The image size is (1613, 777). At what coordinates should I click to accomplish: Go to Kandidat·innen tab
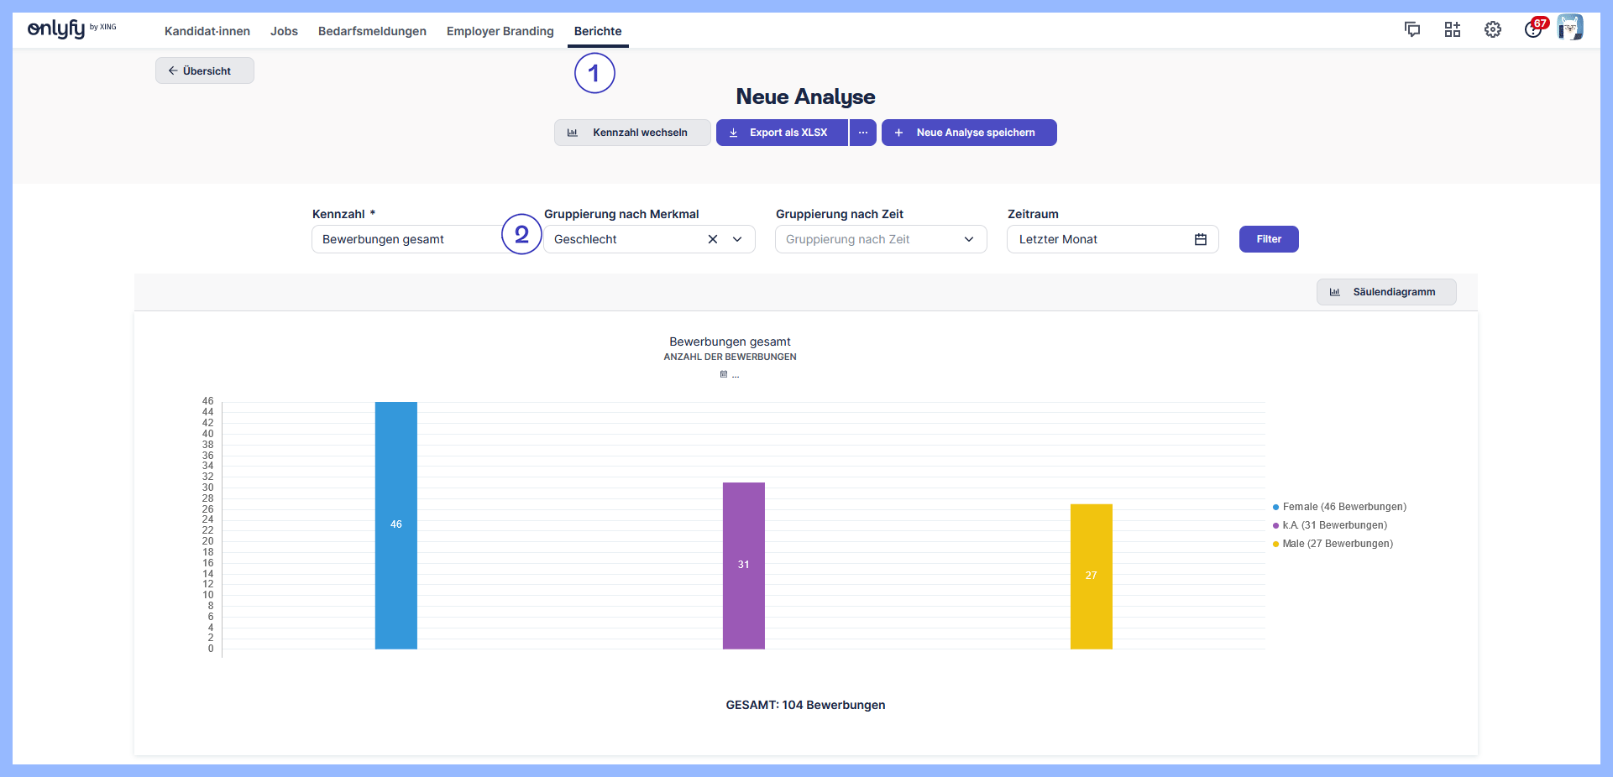click(x=207, y=31)
